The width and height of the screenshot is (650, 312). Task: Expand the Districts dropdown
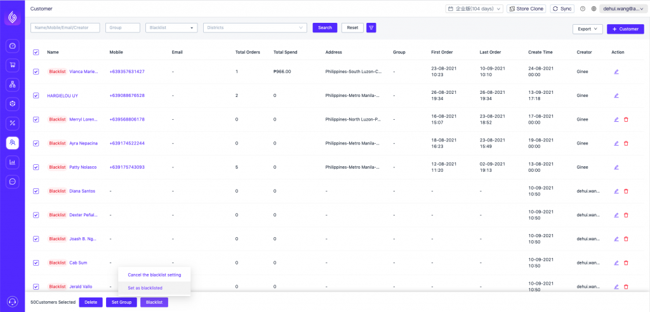click(x=255, y=28)
